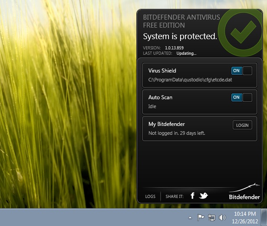Click the 'Updating...' last updated status
Image resolution: width=267 pixels, height=226 pixels.
pyautogui.click(x=186, y=53)
